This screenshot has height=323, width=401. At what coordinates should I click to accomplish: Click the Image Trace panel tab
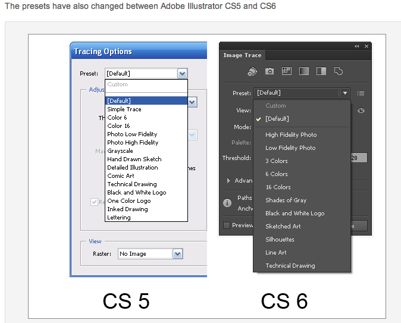tap(242, 55)
